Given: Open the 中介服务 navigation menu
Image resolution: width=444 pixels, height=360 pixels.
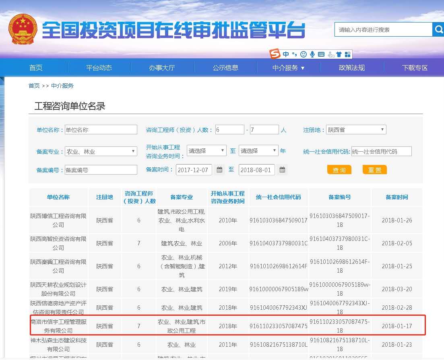Looking at the screenshot, I should [285, 68].
